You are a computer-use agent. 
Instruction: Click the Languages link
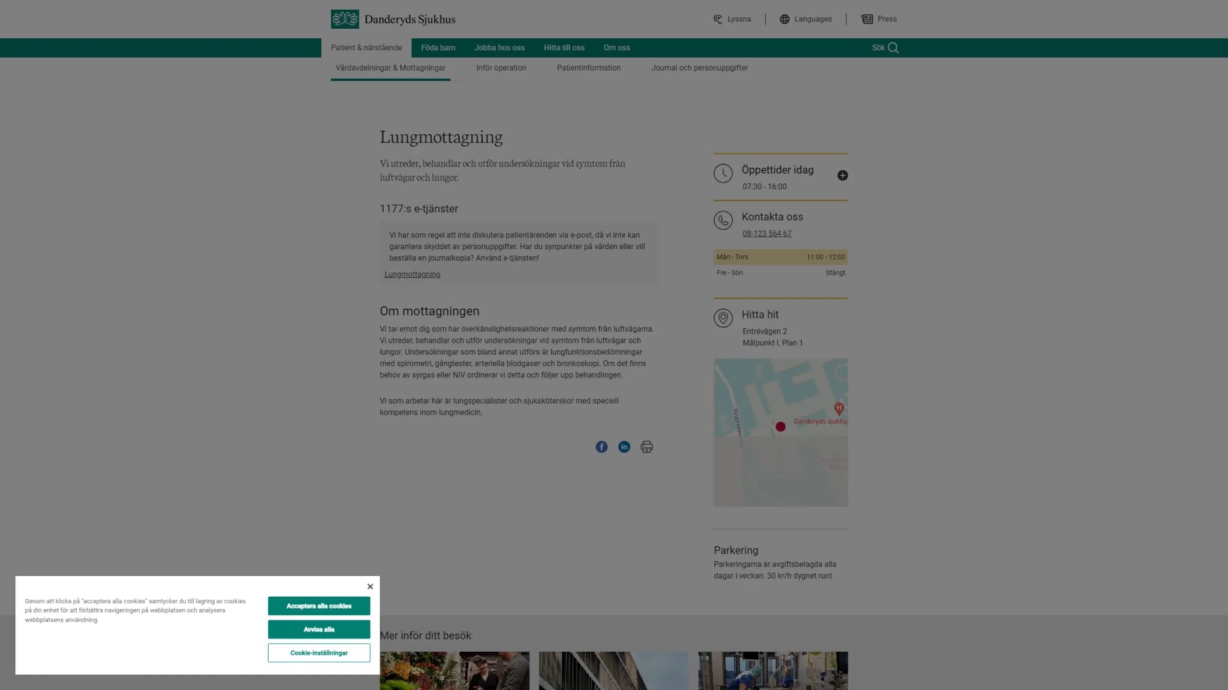[x=813, y=19]
